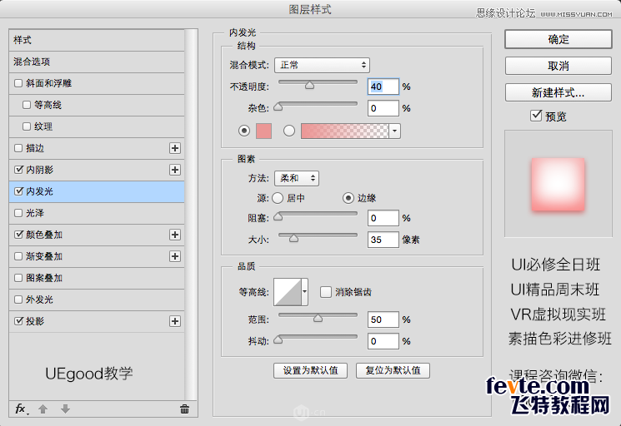The width and height of the screenshot is (621, 426).
Task: Select the 居中 source radio button
Action: 278,198
